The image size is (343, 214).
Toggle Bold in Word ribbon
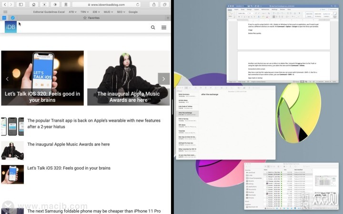pos(239,17)
